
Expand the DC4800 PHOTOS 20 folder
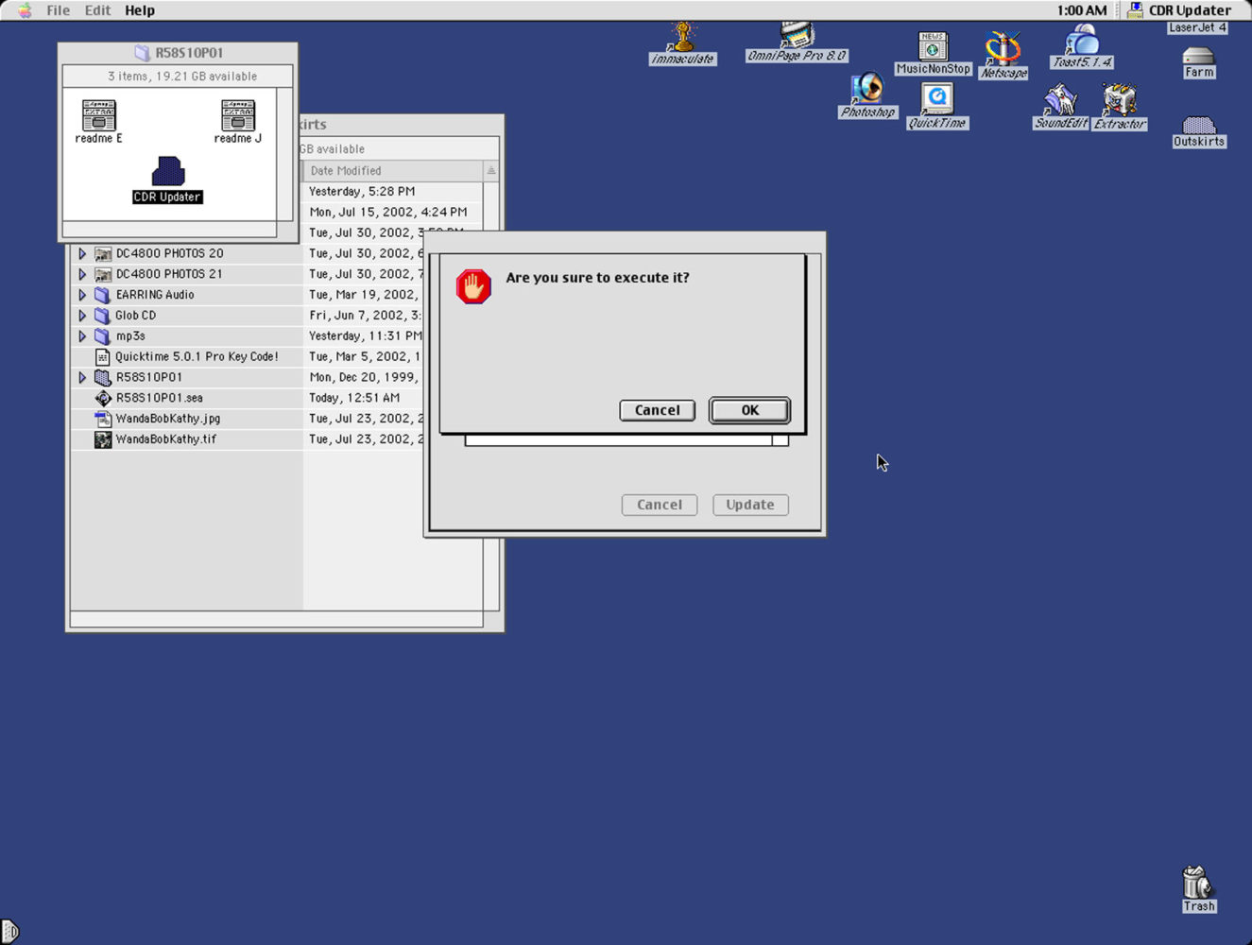[x=82, y=253]
